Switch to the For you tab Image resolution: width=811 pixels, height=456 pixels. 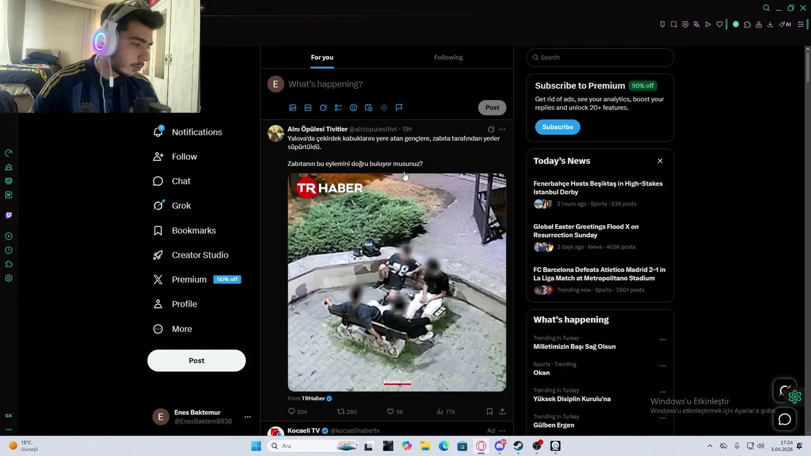[x=322, y=57]
